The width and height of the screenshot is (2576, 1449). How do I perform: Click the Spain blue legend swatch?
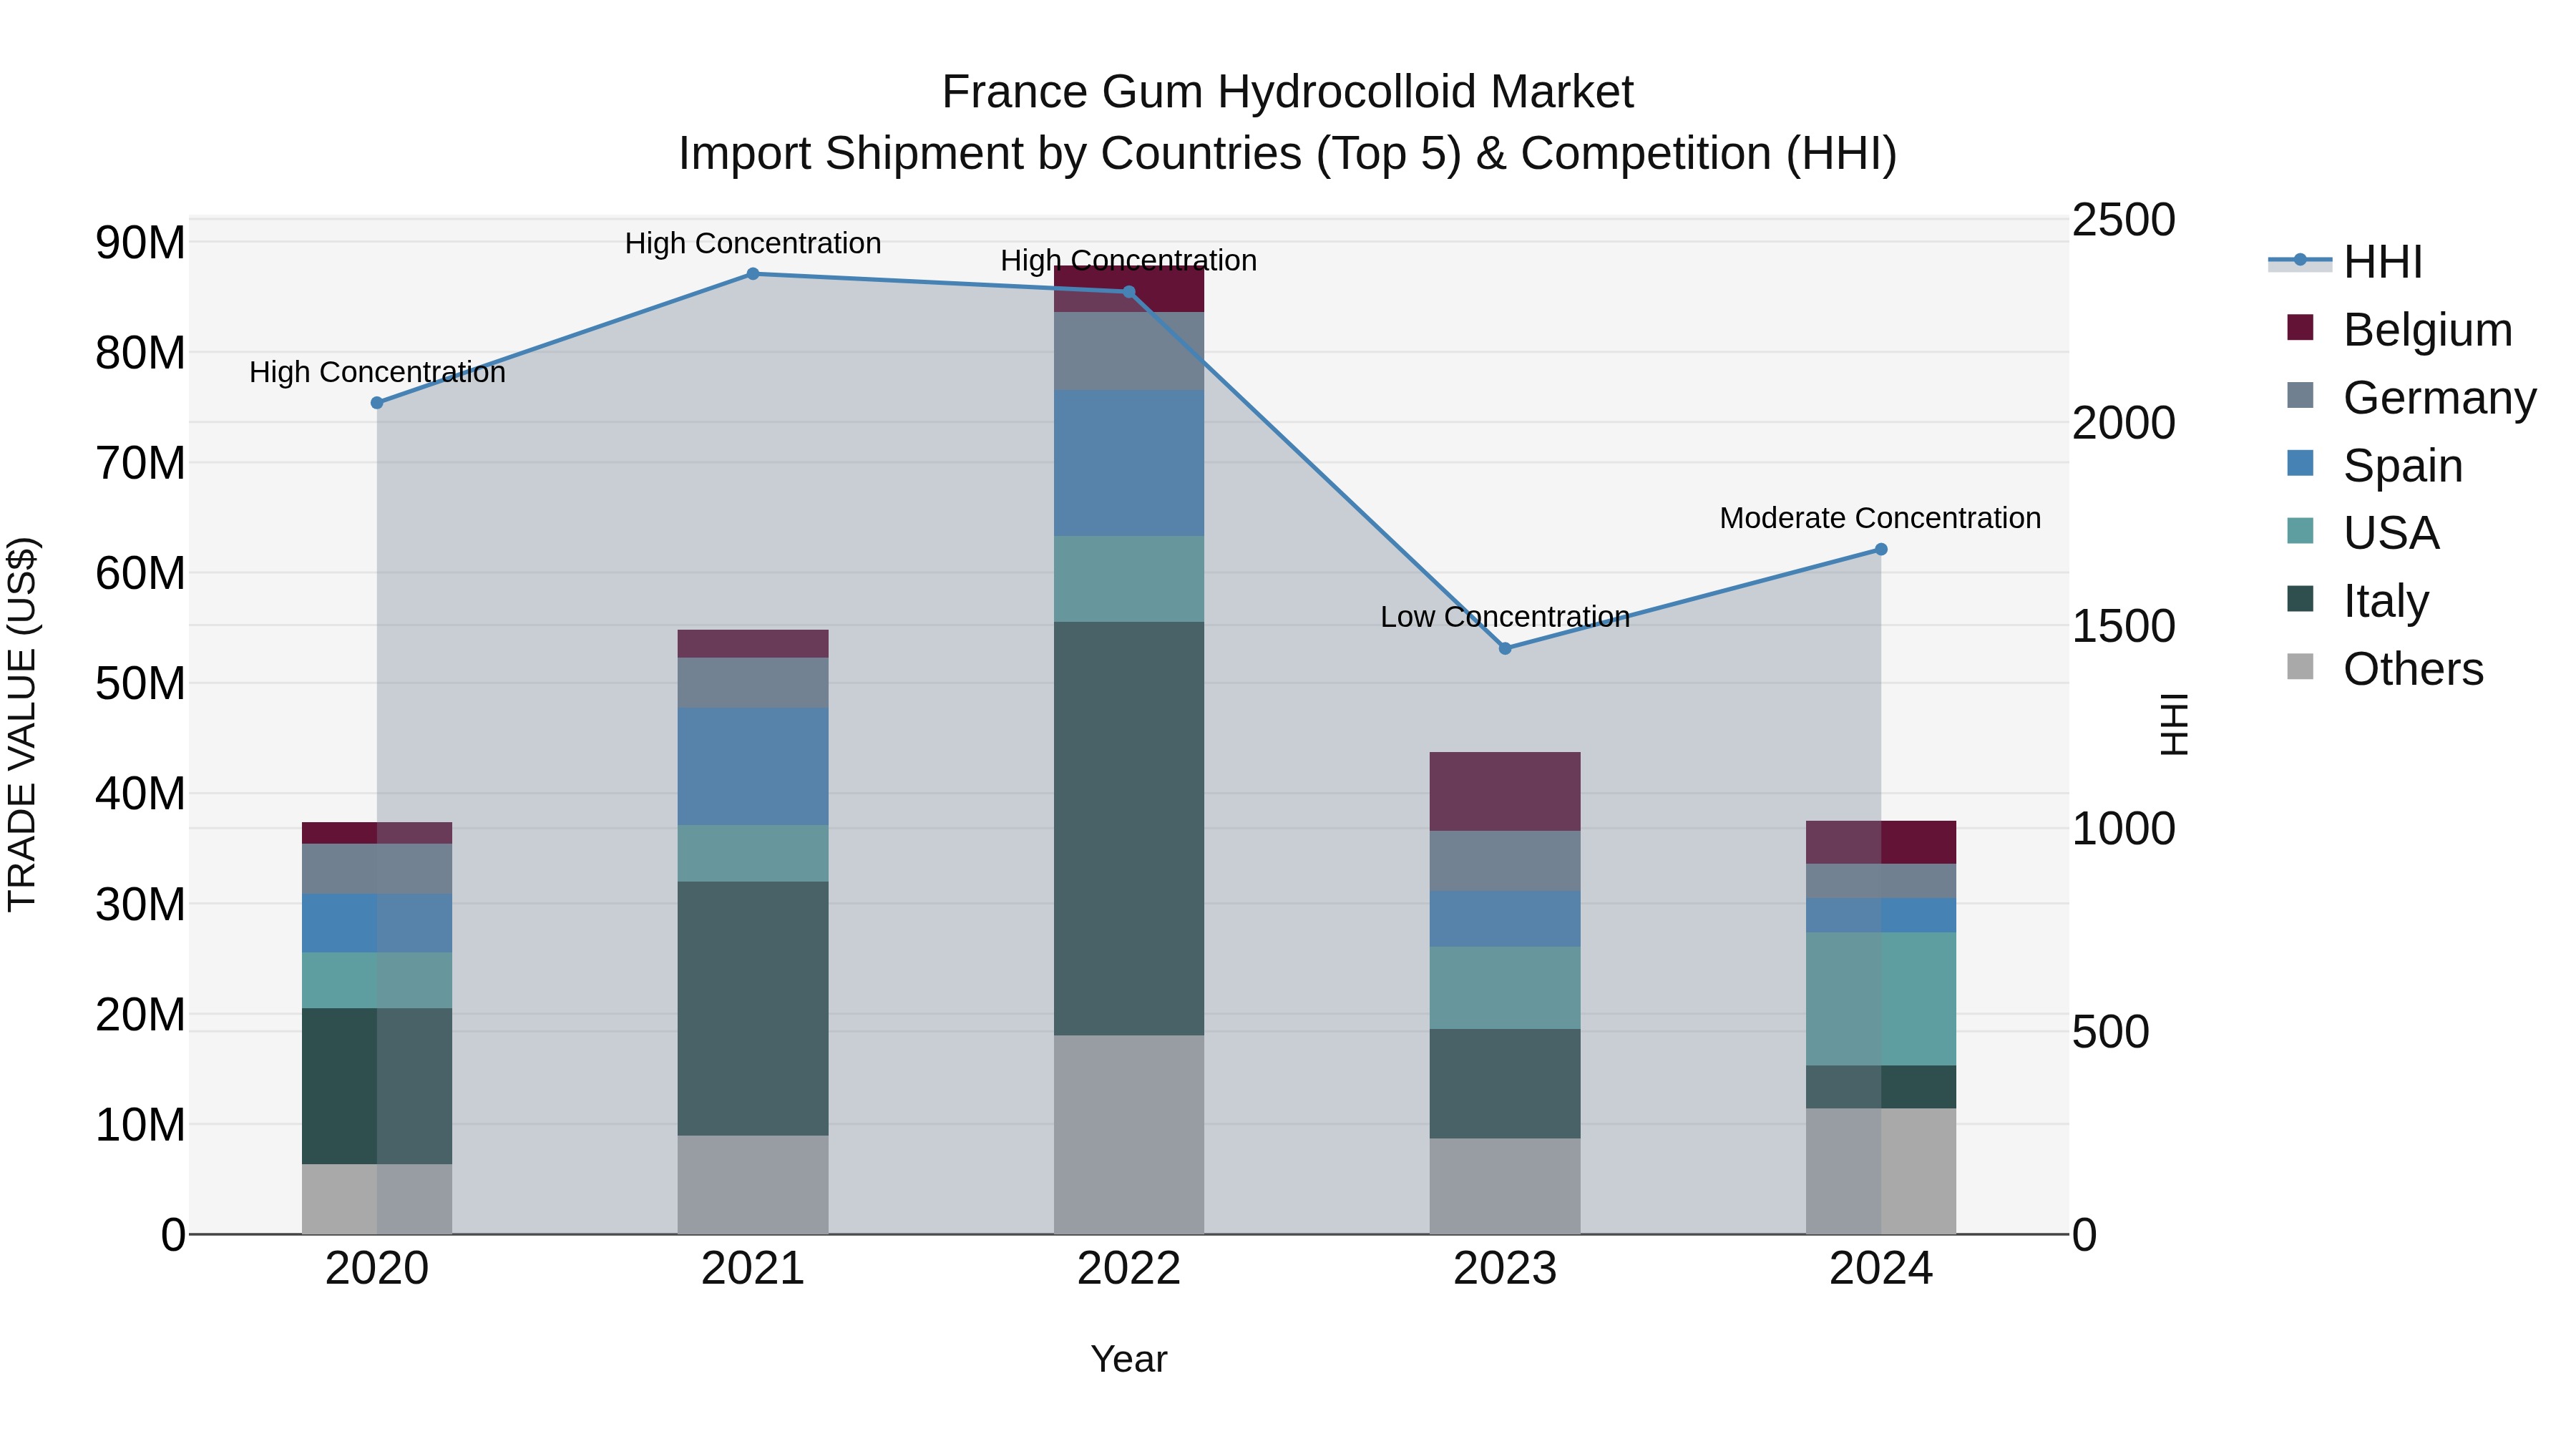pos(2300,463)
